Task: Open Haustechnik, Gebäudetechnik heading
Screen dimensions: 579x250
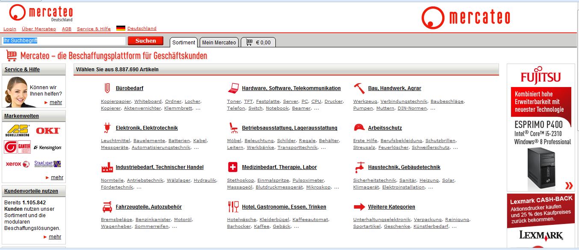Action: pos(404,167)
